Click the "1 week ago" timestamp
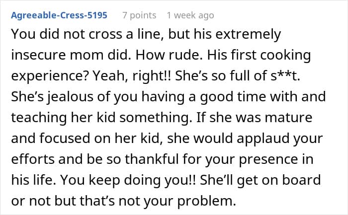 click(190, 15)
